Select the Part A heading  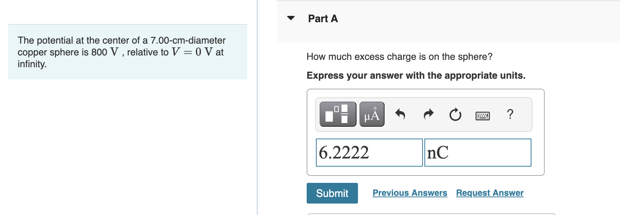point(323,18)
